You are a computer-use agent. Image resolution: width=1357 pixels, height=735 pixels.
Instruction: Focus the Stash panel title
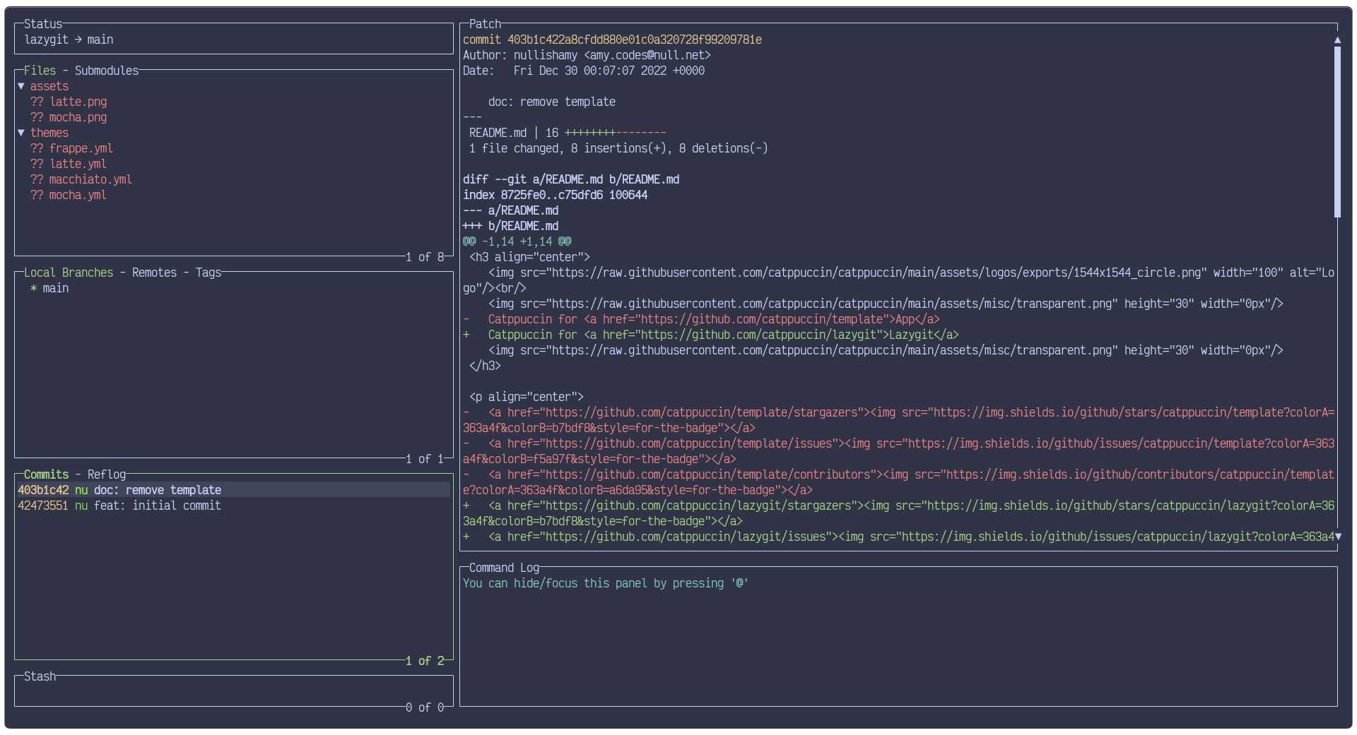[x=40, y=676]
